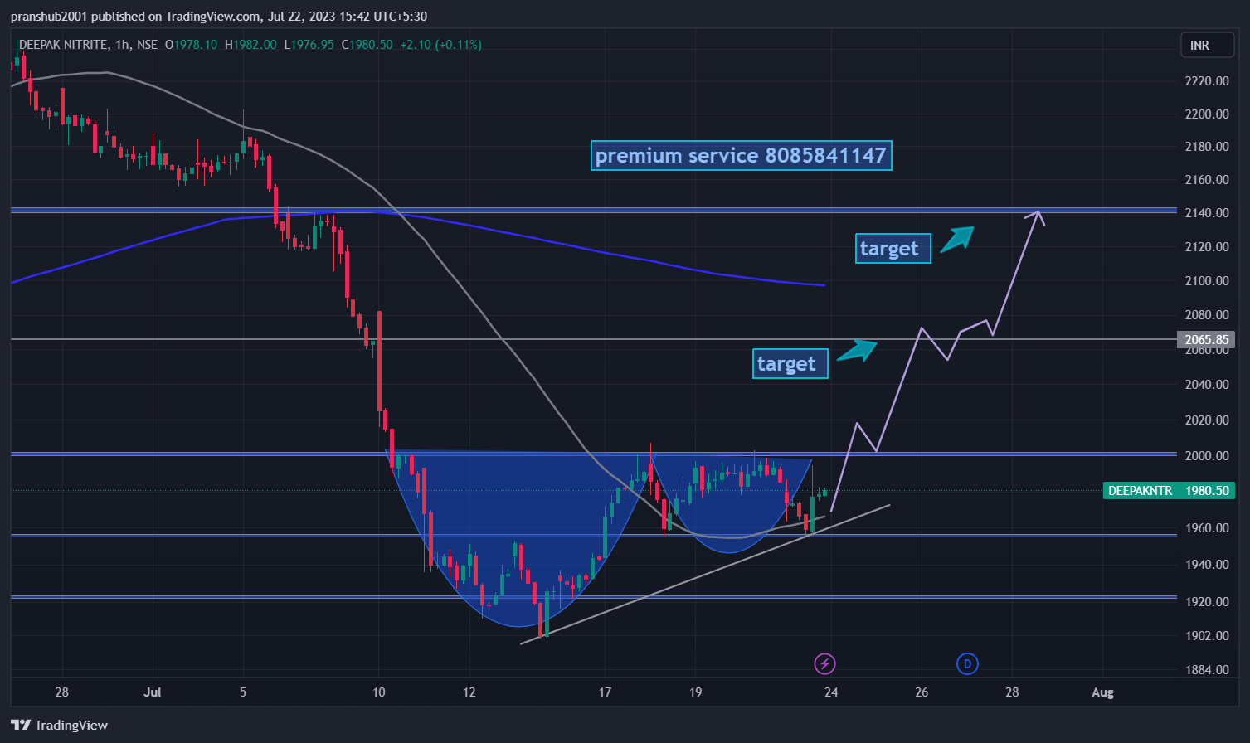Click the NSE exchange label
This screenshot has height=743, width=1250.
(147, 45)
